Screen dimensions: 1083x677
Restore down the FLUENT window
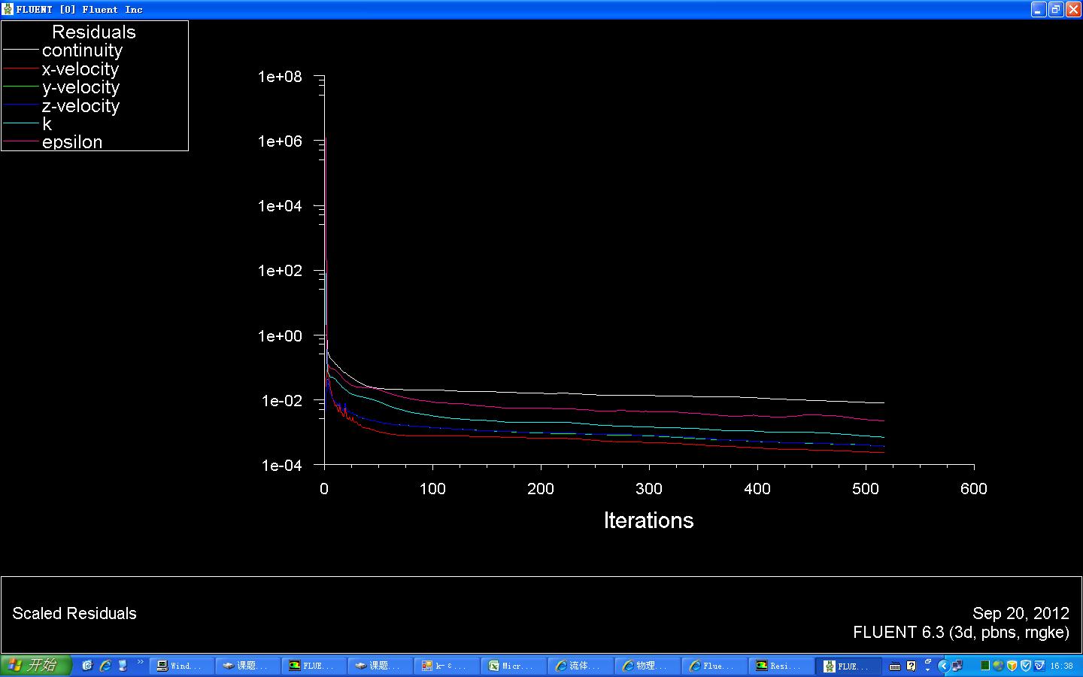[1055, 9]
